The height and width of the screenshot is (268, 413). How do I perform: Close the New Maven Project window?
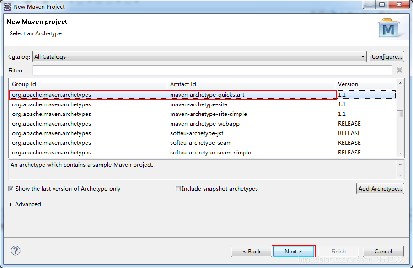pos(400,5)
